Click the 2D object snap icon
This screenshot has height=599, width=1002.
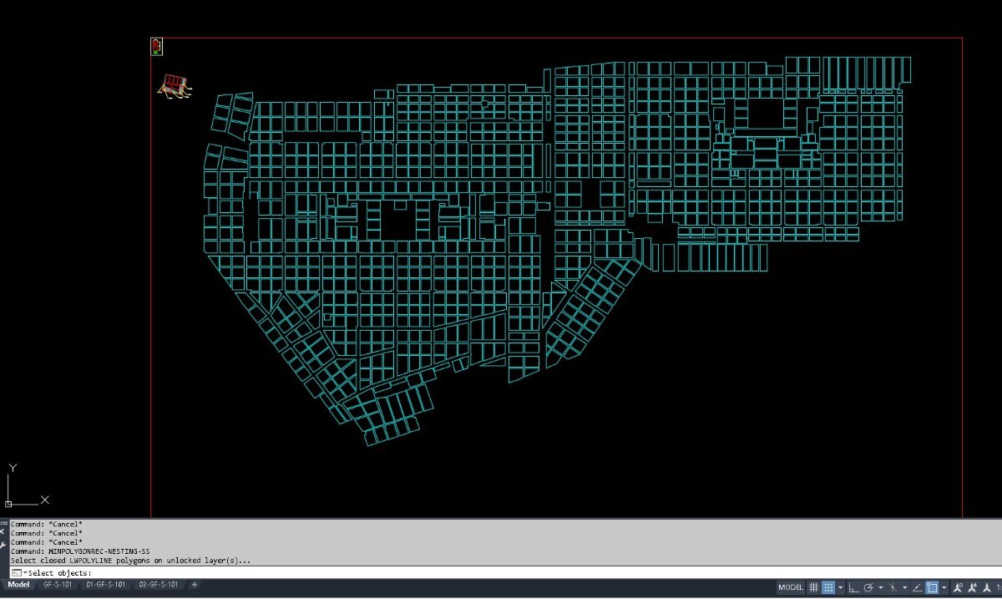(x=932, y=587)
